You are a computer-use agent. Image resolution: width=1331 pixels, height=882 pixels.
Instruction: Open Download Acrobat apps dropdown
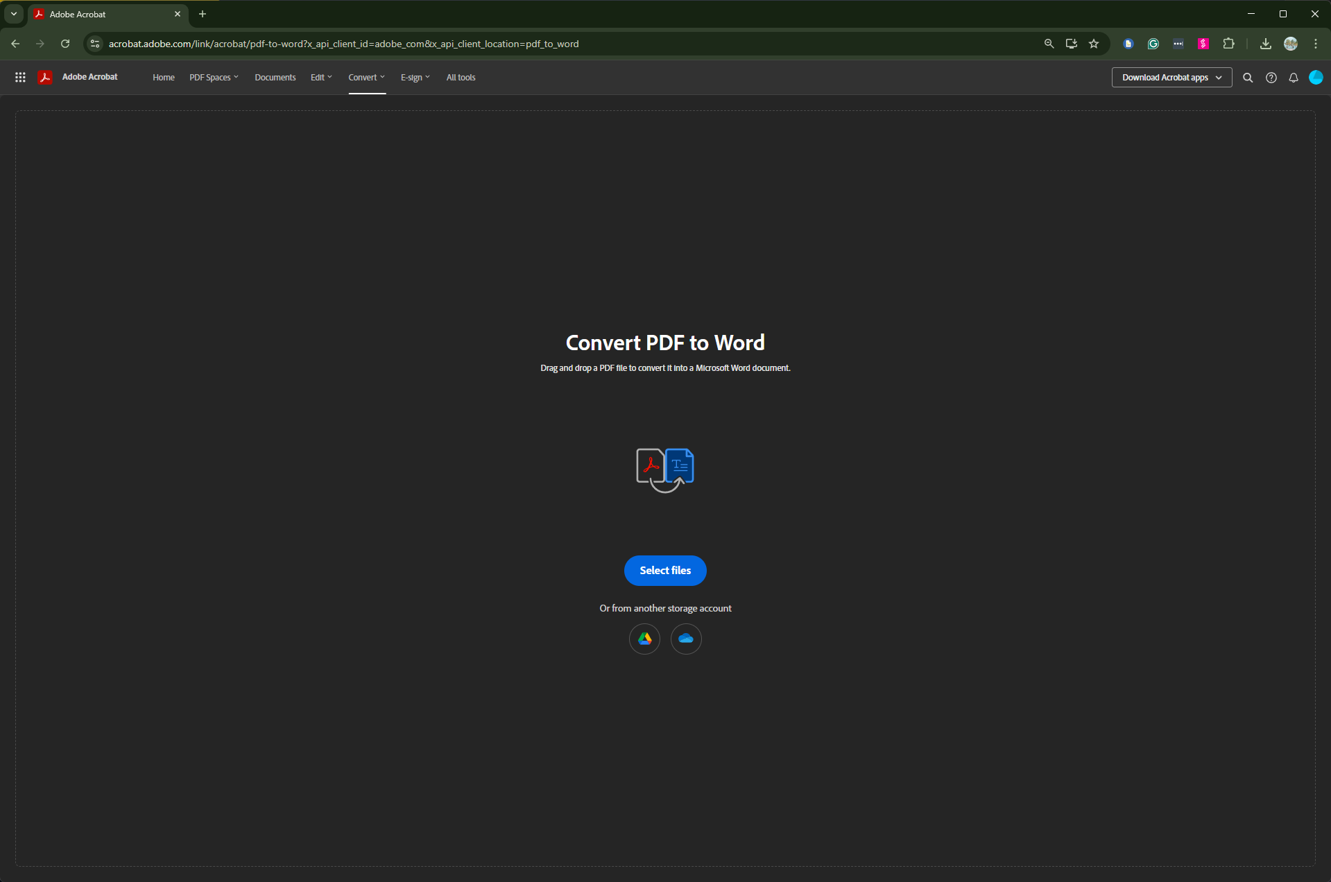pos(1171,78)
